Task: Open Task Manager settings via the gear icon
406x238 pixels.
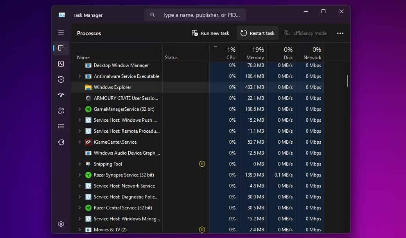Action: [61, 224]
